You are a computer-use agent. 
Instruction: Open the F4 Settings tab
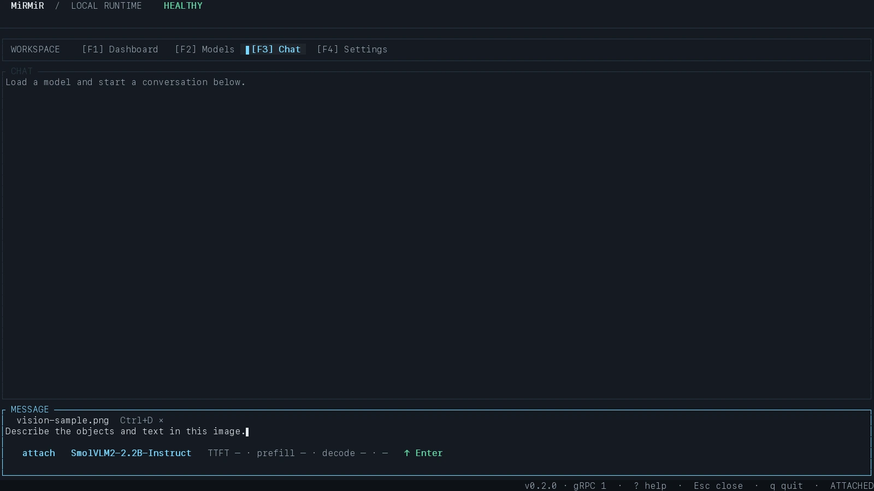pyautogui.click(x=352, y=49)
